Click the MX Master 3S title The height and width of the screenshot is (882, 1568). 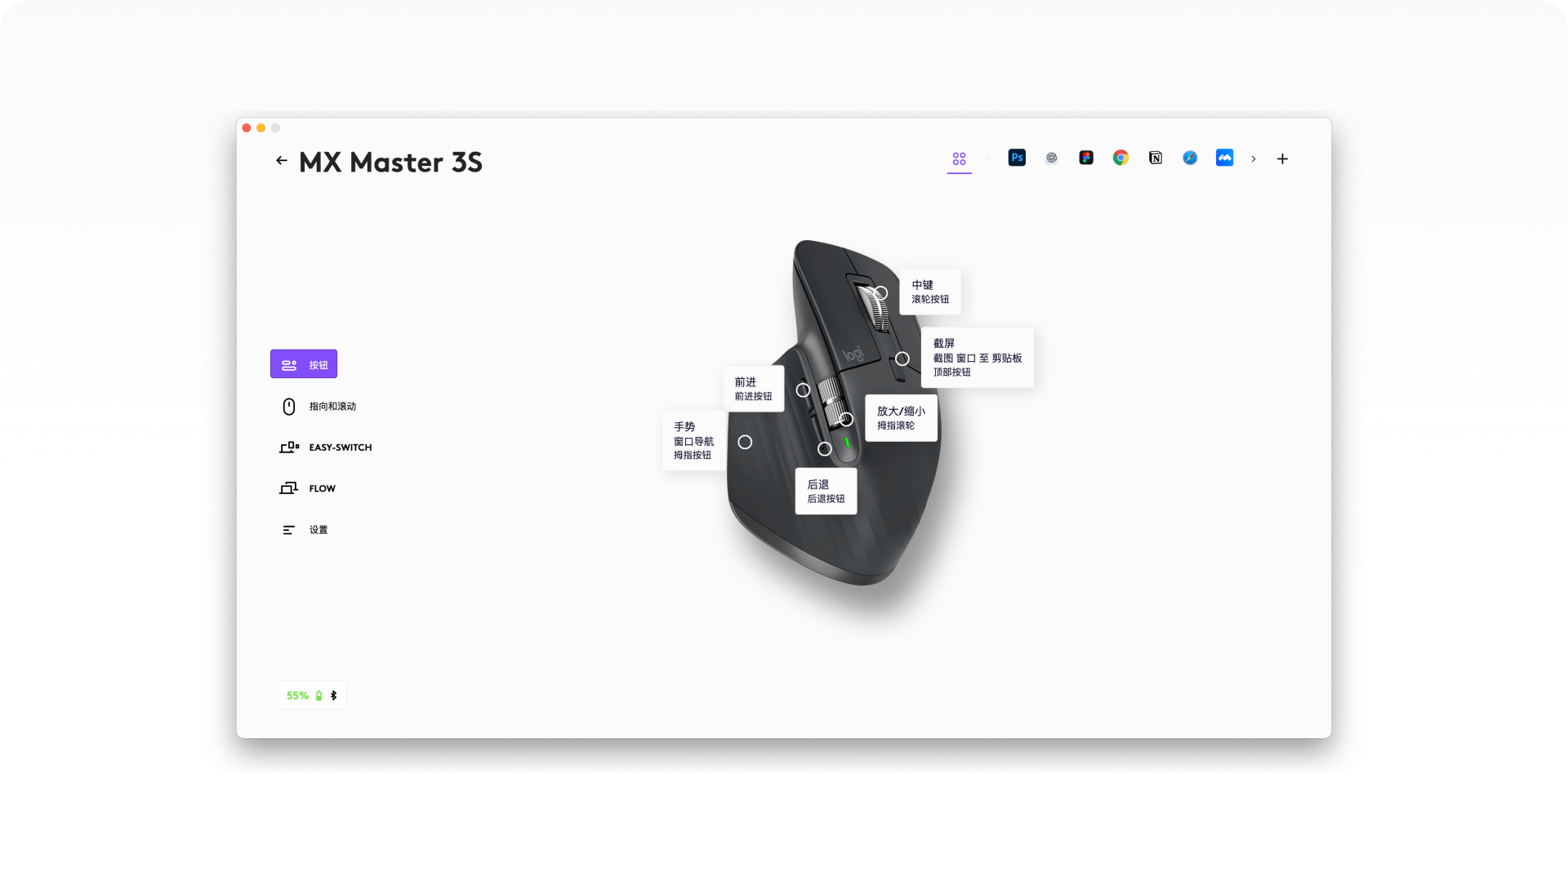390,162
